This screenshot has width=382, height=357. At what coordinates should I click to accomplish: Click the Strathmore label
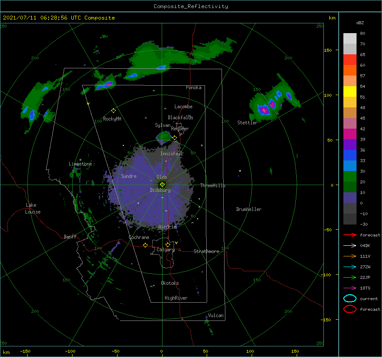206,251
